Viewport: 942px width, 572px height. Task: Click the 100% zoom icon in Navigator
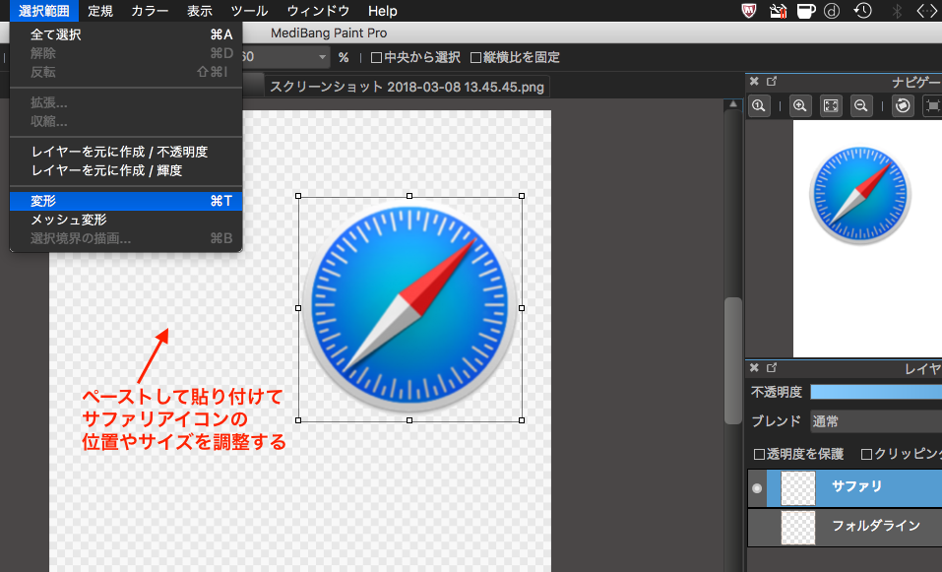[759, 105]
